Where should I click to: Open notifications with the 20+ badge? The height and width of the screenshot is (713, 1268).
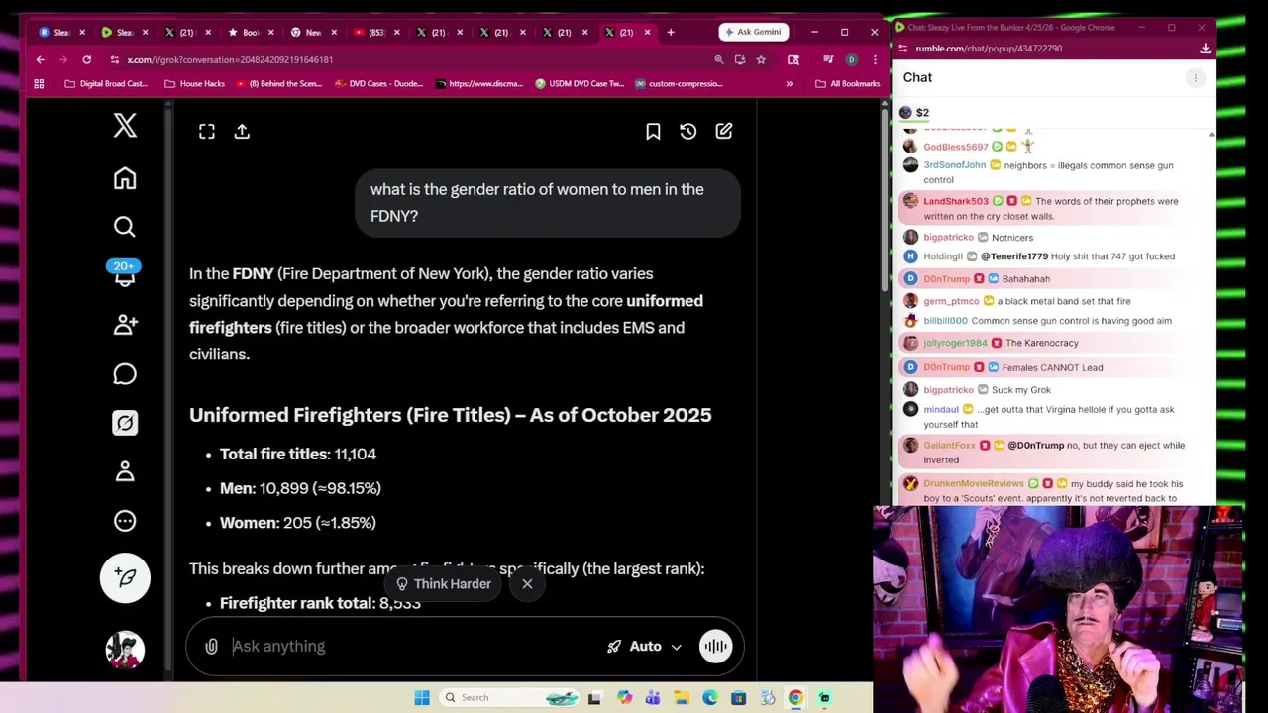click(x=124, y=274)
